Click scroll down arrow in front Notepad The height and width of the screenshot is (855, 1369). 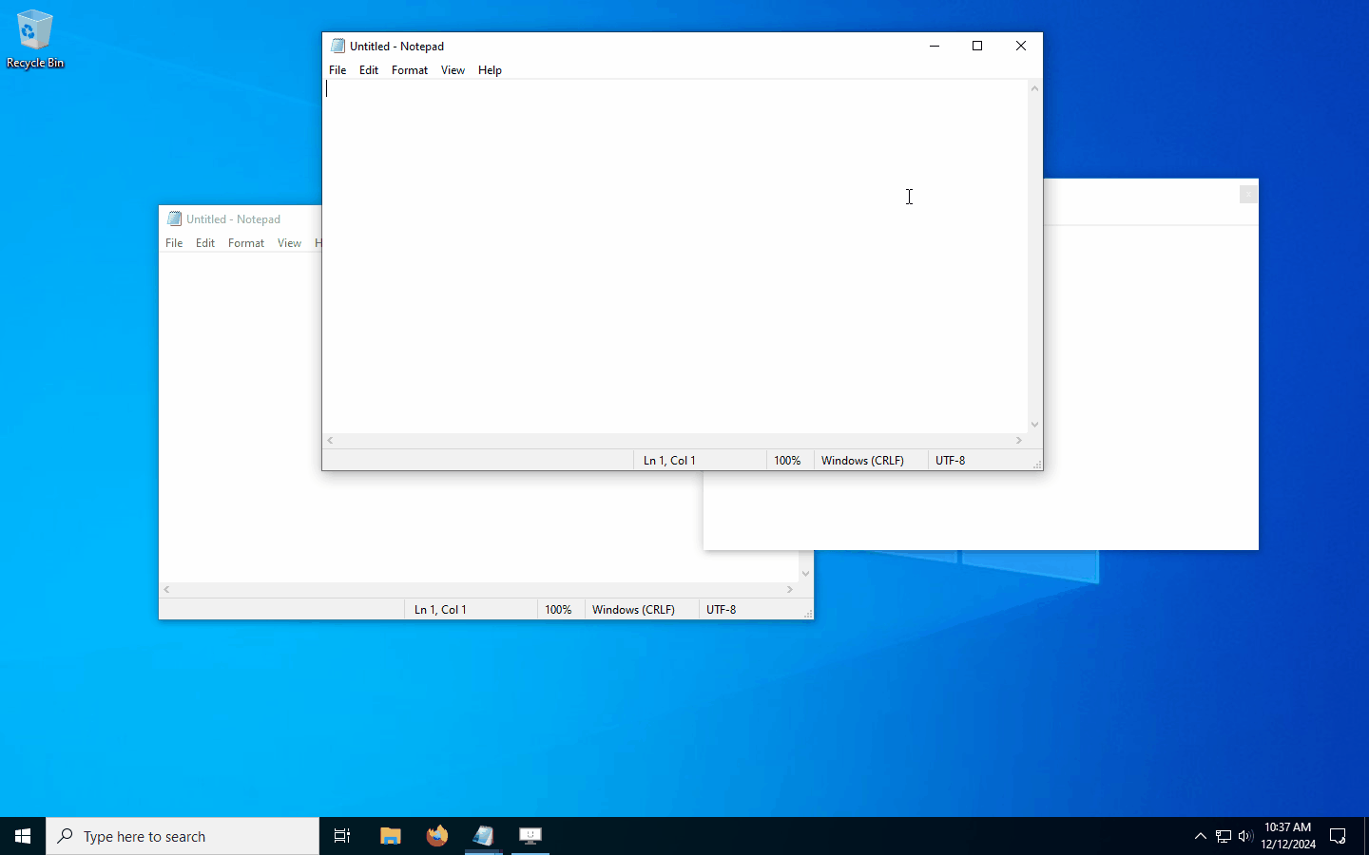(x=1035, y=425)
